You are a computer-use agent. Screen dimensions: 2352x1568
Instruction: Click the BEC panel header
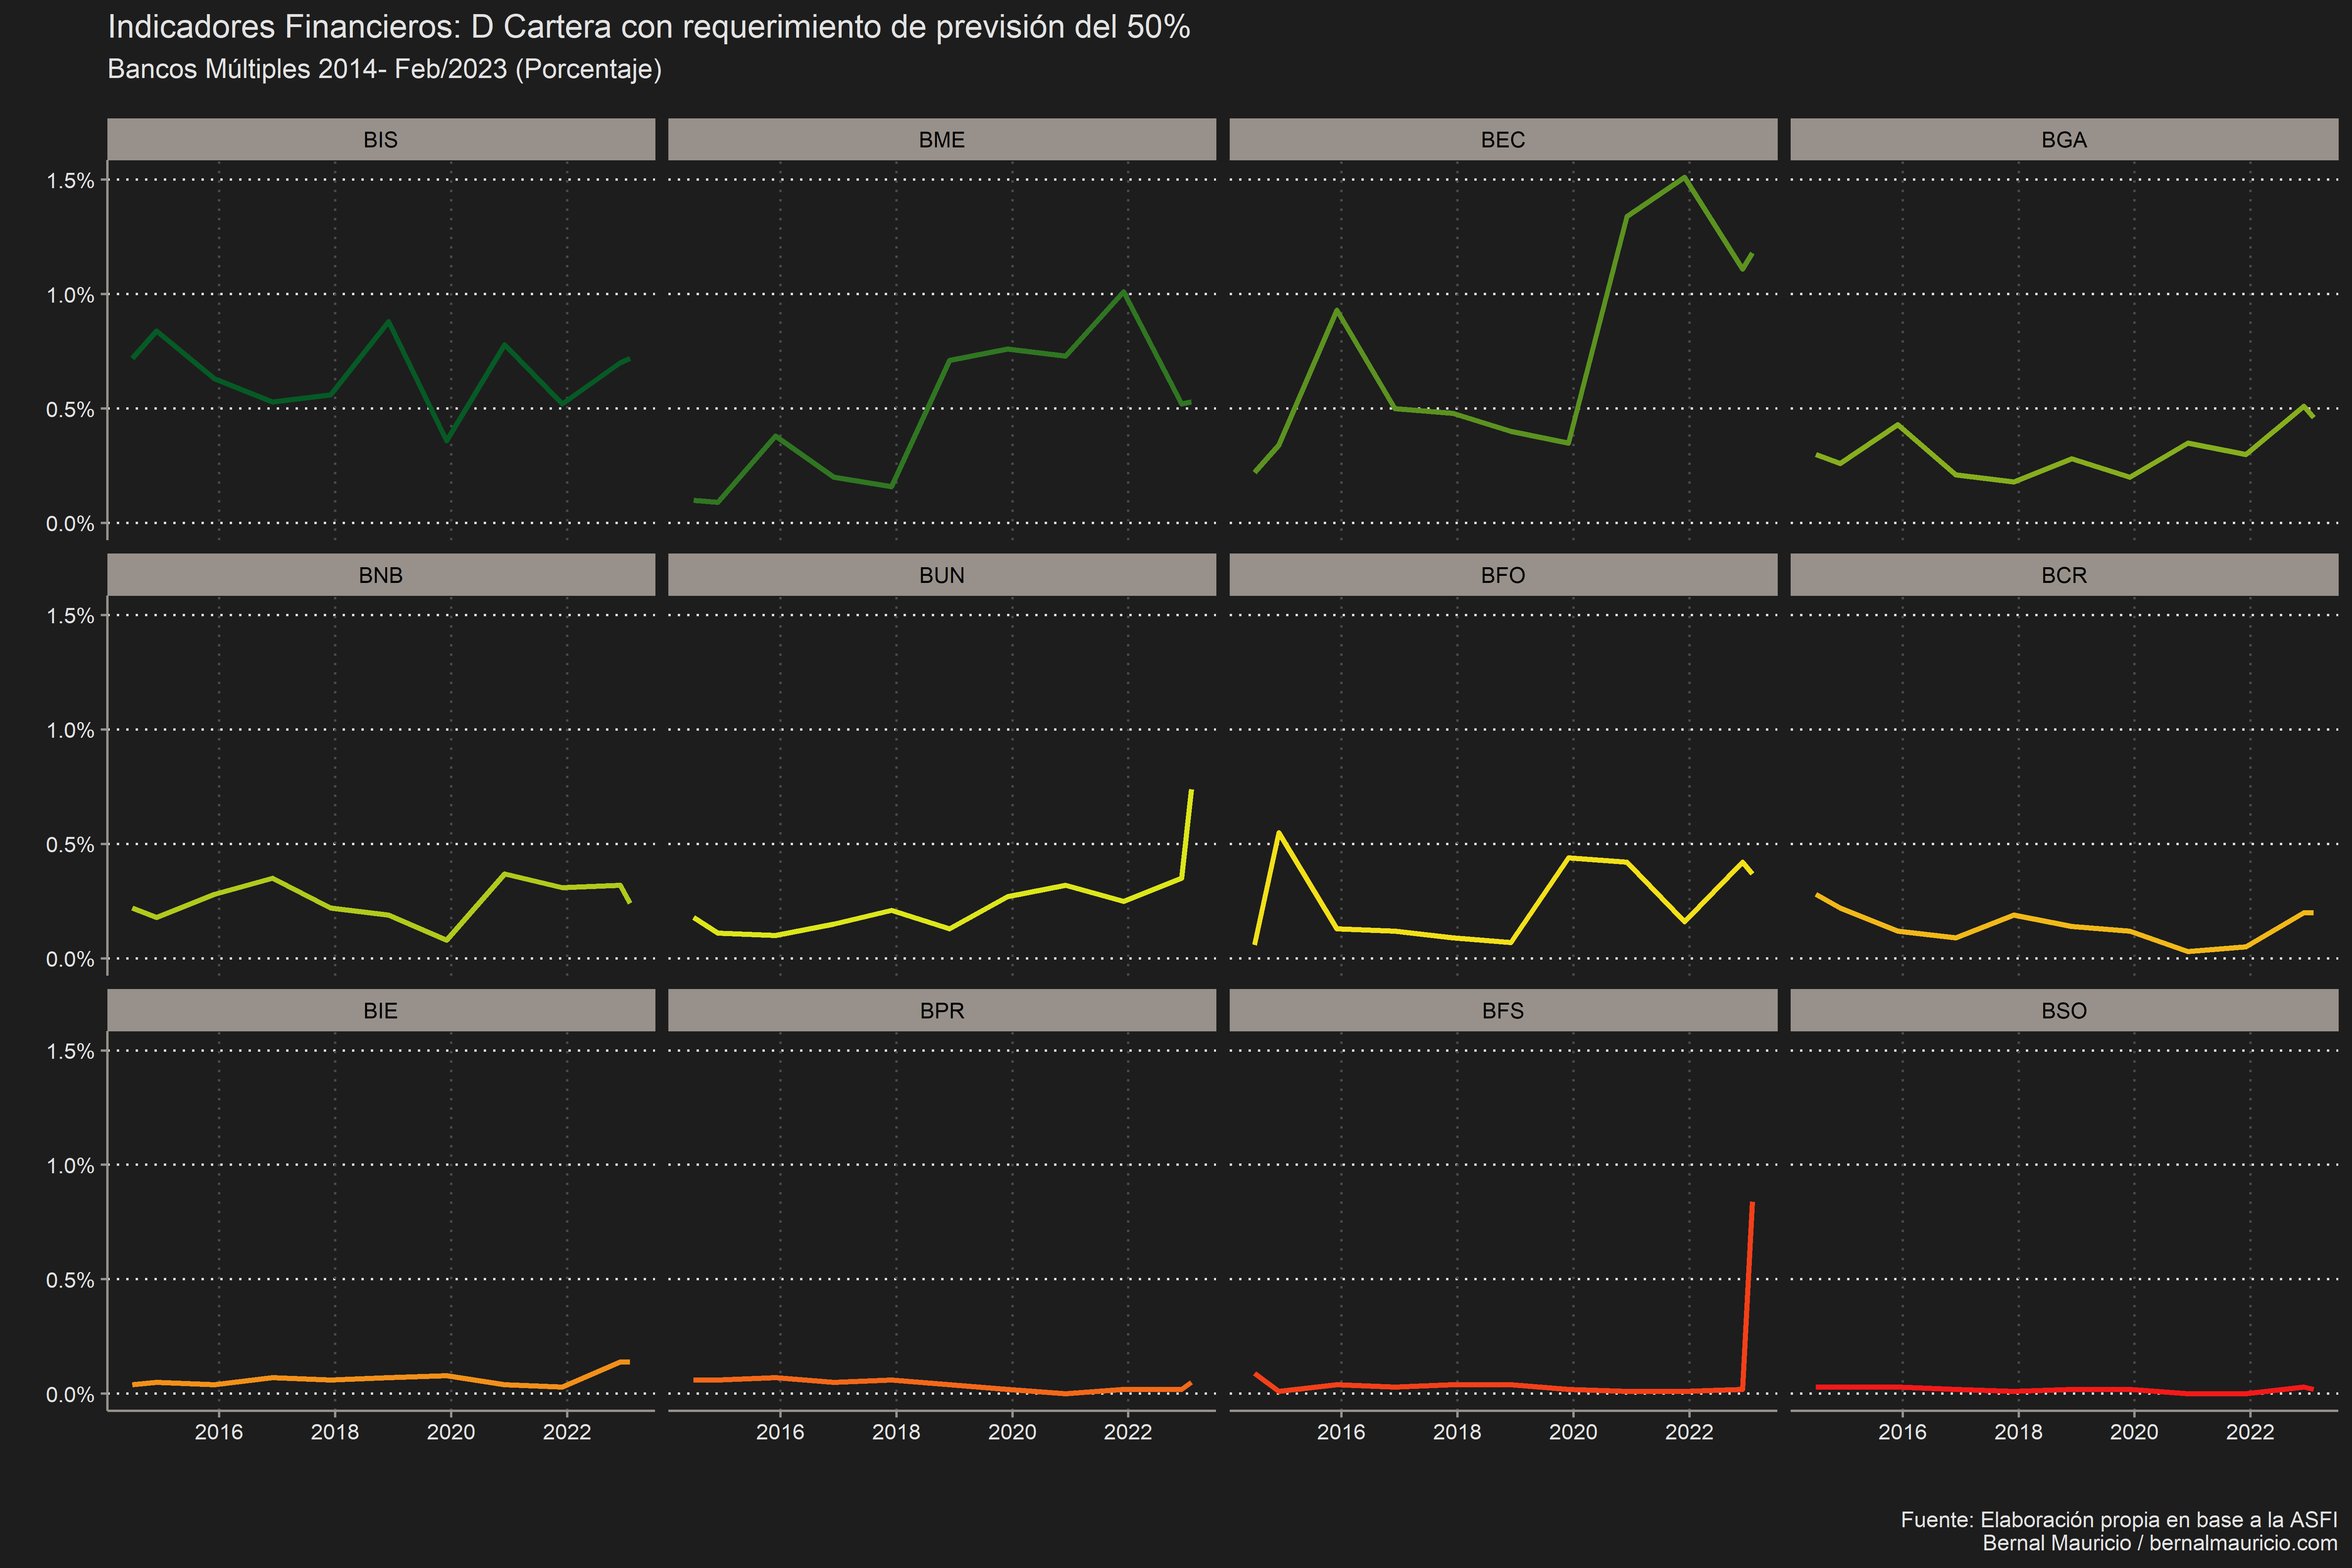[1503, 140]
